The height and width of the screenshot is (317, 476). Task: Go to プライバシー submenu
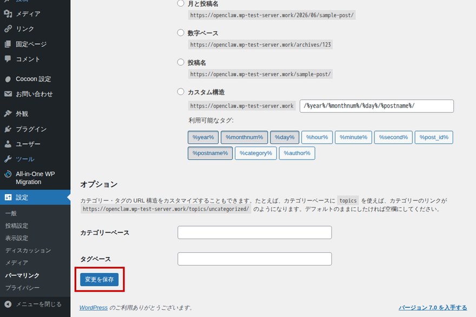tap(22, 288)
